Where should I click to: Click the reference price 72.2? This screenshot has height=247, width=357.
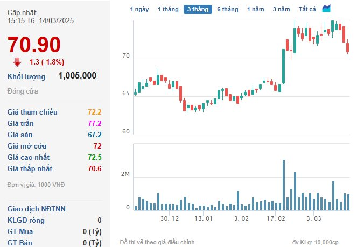(x=95, y=112)
